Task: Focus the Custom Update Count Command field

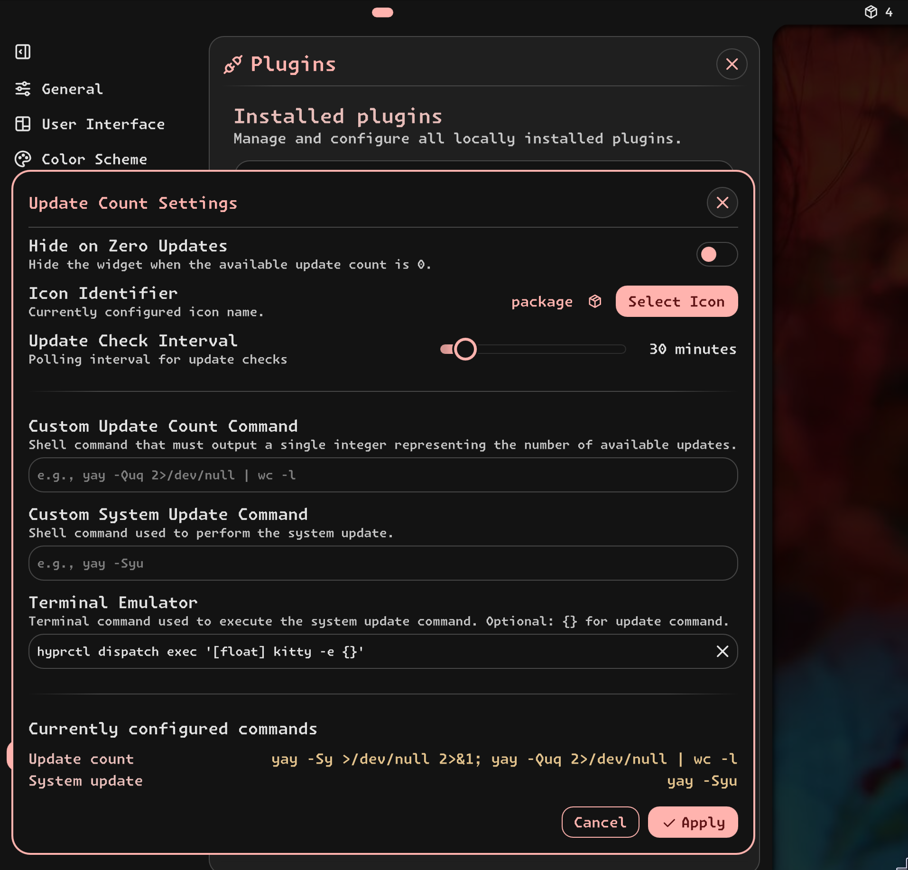Action: (x=382, y=475)
